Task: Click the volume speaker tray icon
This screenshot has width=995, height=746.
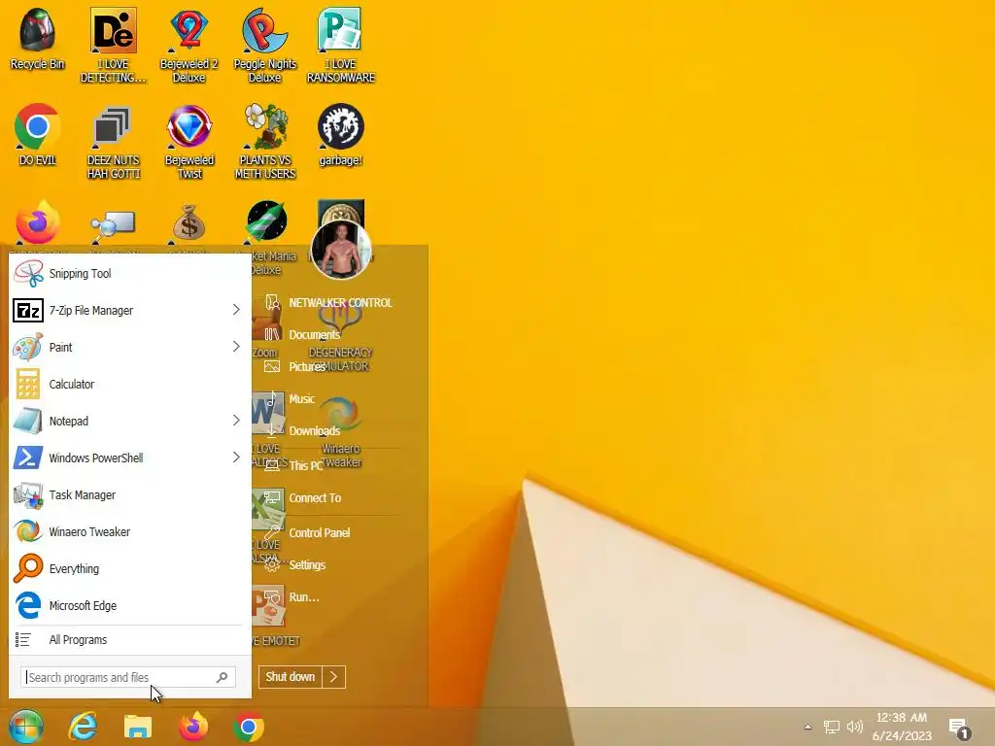Action: point(855,727)
